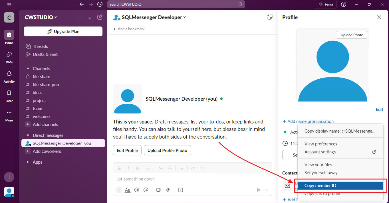Open slash shortcuts in composer

coord(180,190)
